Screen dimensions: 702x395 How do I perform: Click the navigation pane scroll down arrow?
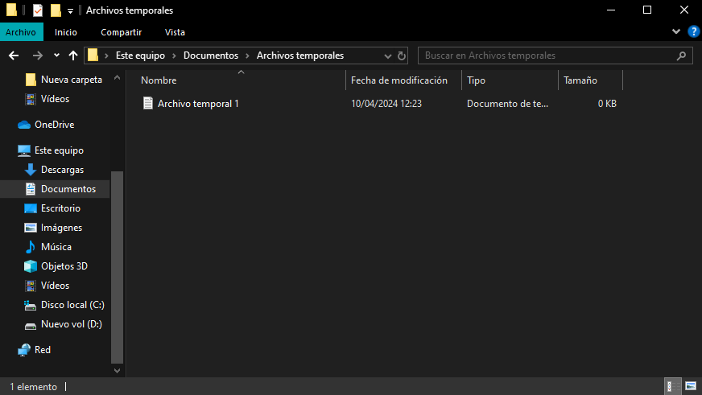118,370
